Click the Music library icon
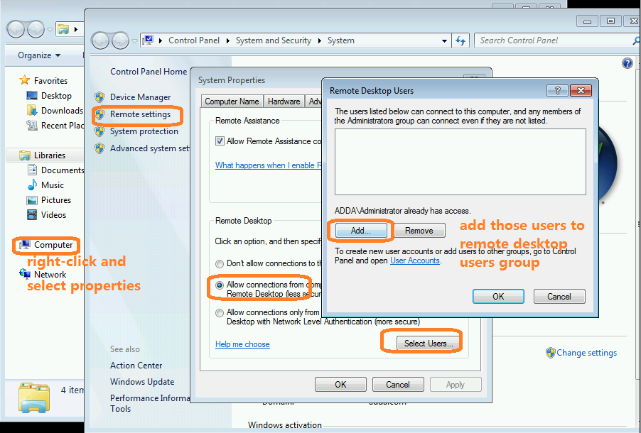The width and height of the screenshot is (641, 433). pyautogui.click(x=32, y=185)
